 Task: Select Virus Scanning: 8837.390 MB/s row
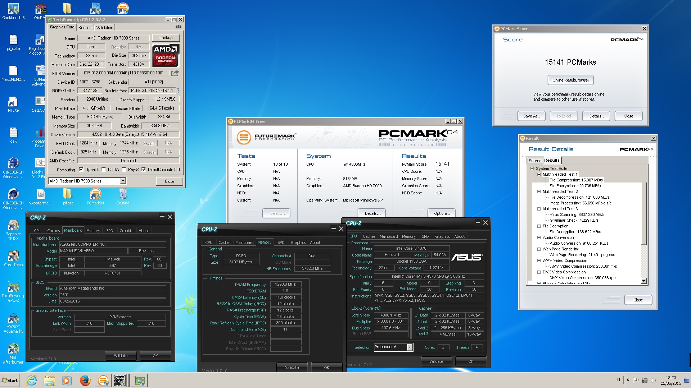pos(577,214)
